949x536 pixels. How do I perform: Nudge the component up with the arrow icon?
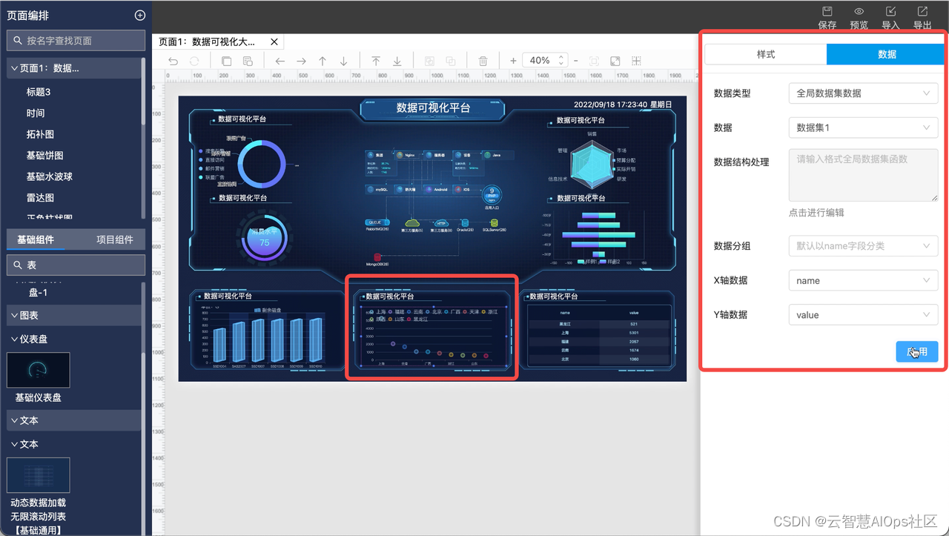point(323,61)
